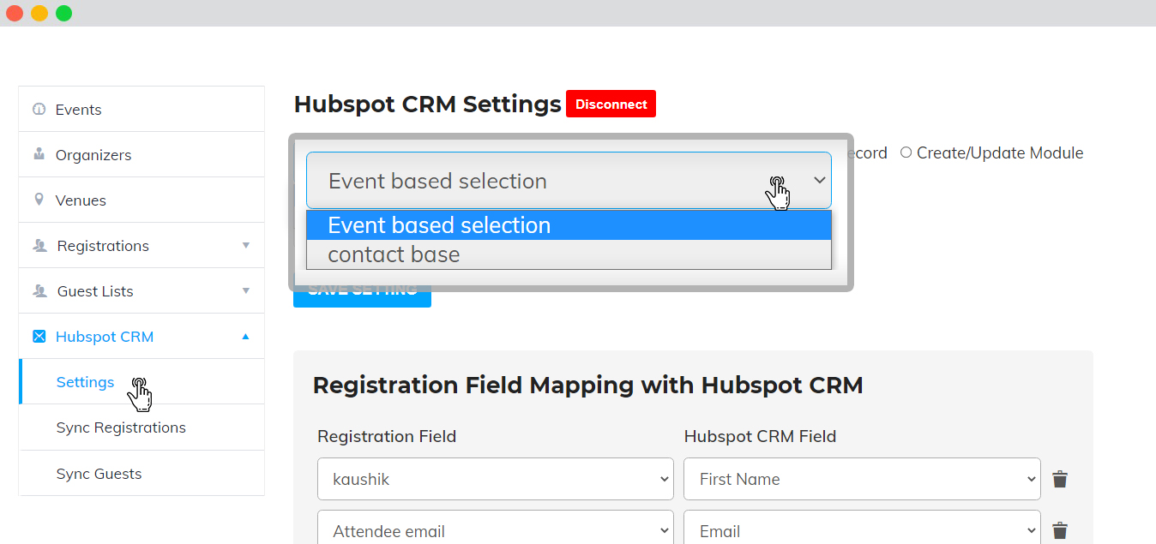This screenshot has width=1156, height=544.
Task: Open the Email CRM field dropdown
Action: point(862,529)
